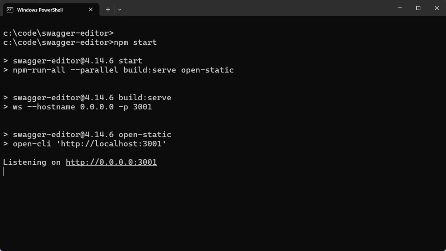
Task: Click the empty title bar area beside tabs
Action: point(256,8)
